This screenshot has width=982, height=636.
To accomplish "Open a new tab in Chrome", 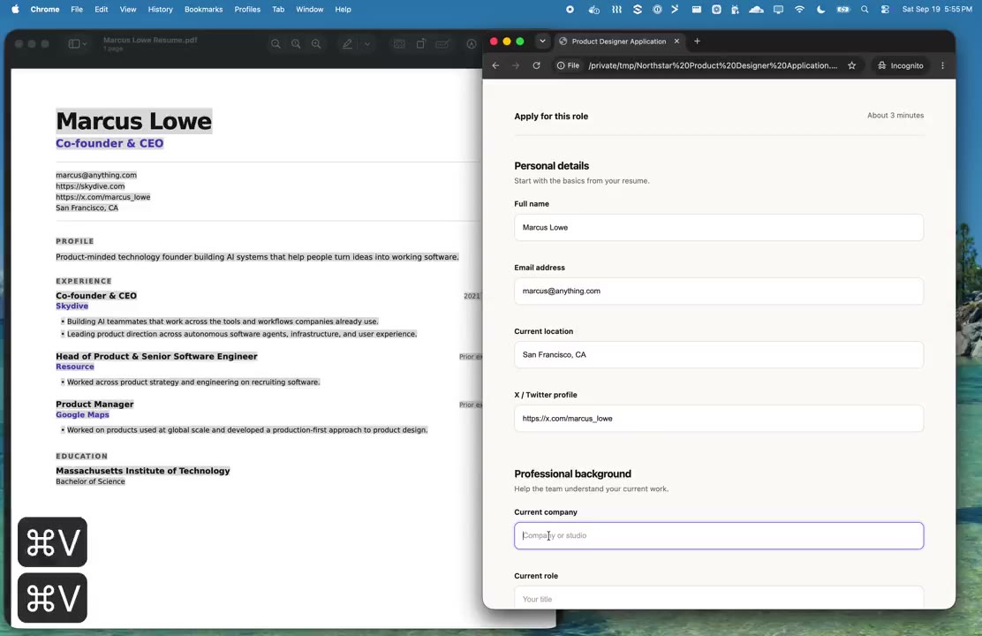I will coord(697,41).
